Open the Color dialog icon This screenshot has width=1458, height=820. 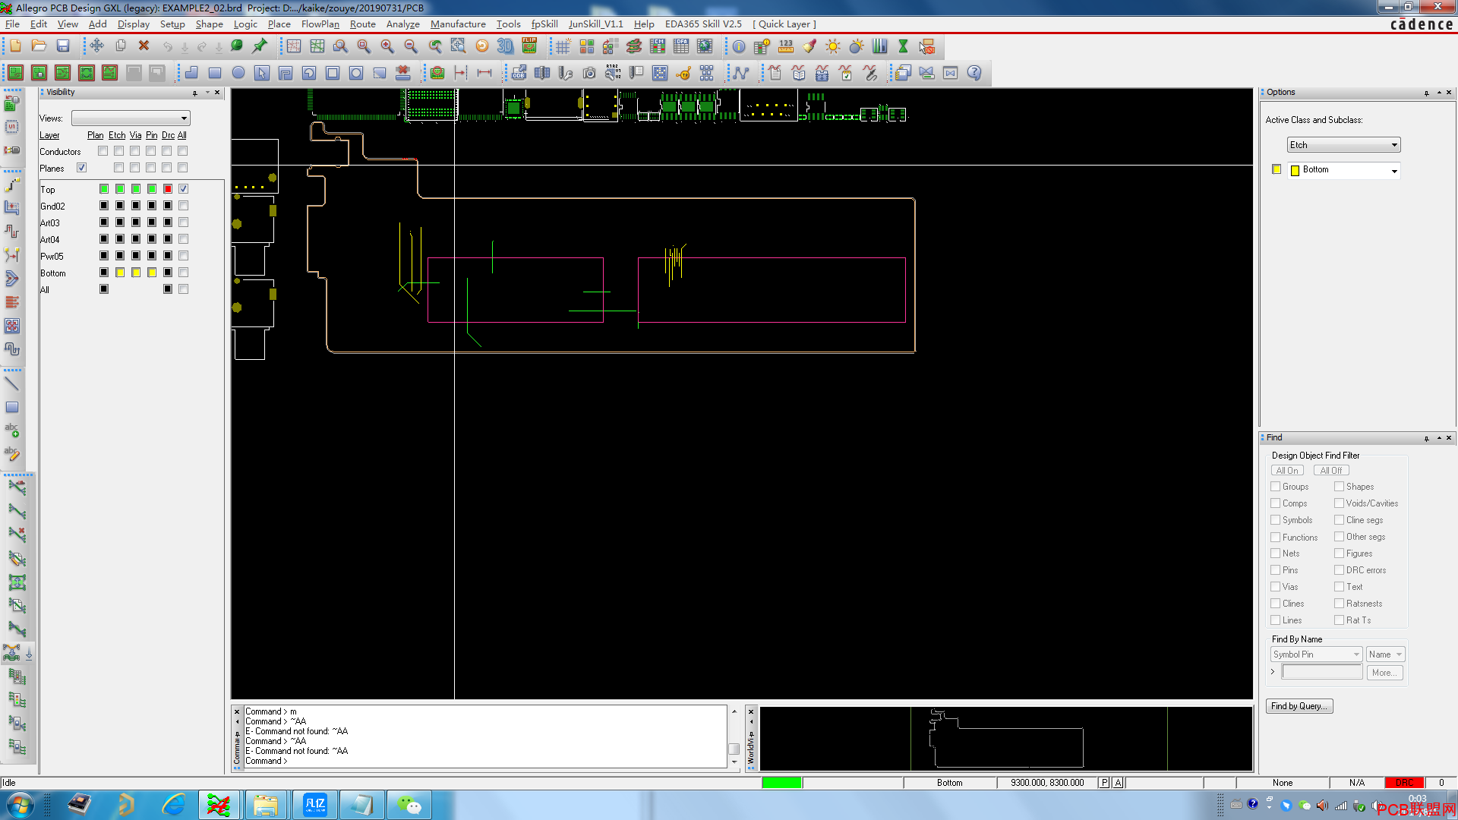pos(586,46)
